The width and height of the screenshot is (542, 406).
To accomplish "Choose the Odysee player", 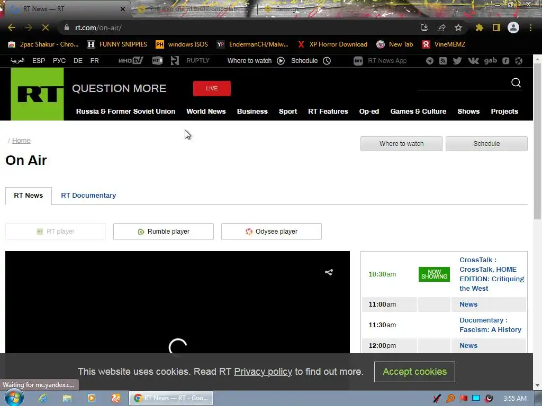I will pos(272,232).
